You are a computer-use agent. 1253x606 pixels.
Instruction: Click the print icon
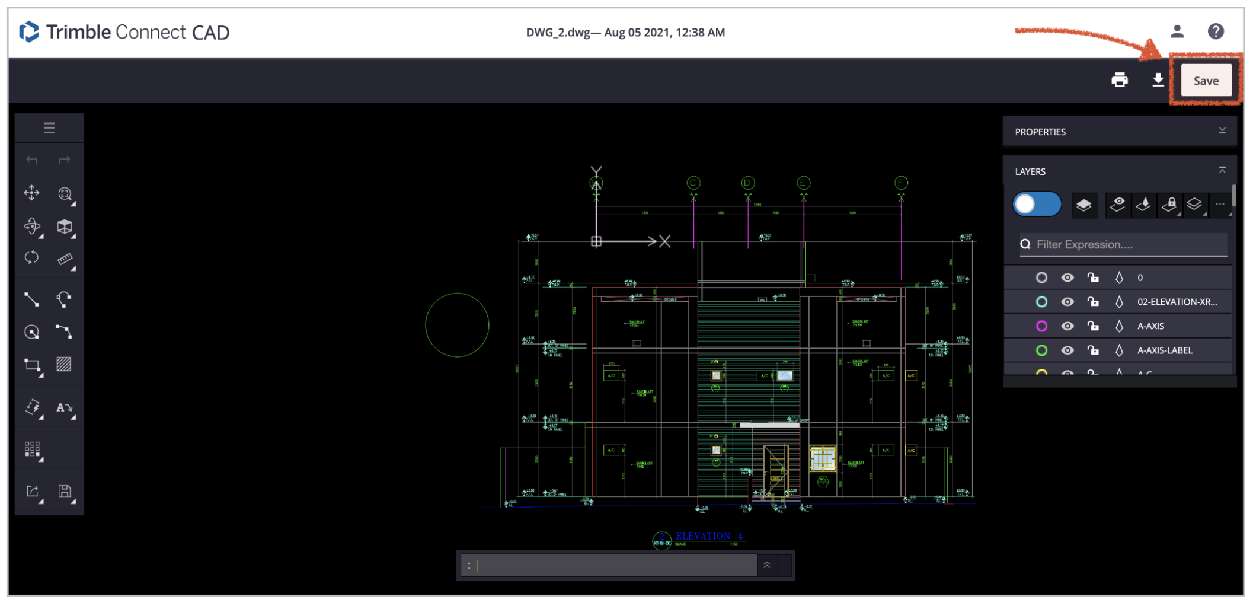[1119, 80]
